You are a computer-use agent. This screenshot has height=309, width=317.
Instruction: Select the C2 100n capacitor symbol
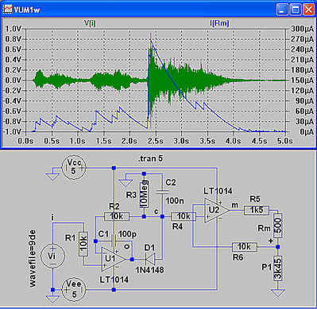pos(162,192)
